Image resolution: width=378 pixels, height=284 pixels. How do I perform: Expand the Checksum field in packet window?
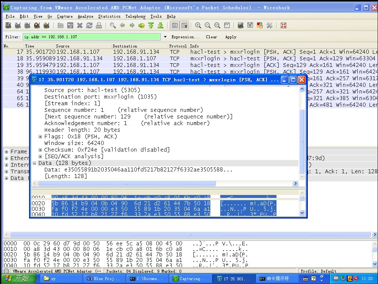pos(40,150)
